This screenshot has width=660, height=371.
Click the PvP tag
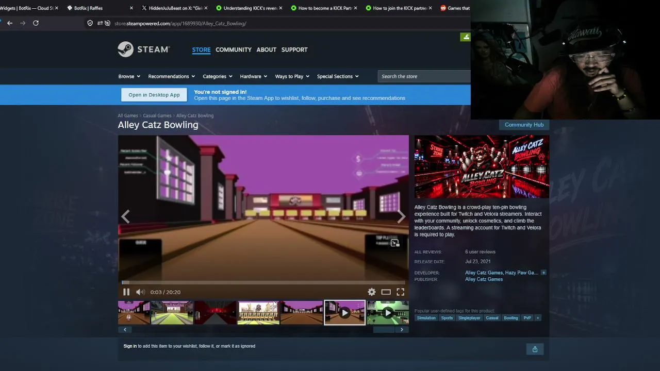click(x=527, y=318)
